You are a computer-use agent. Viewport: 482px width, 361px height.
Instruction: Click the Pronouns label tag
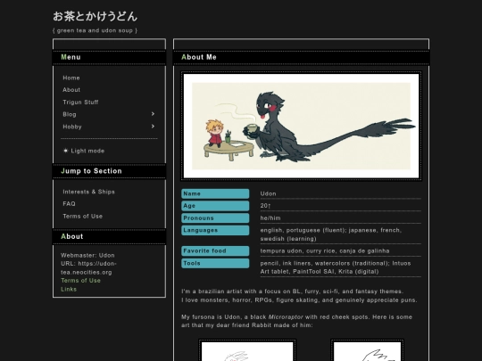click(x=215, y=218)
